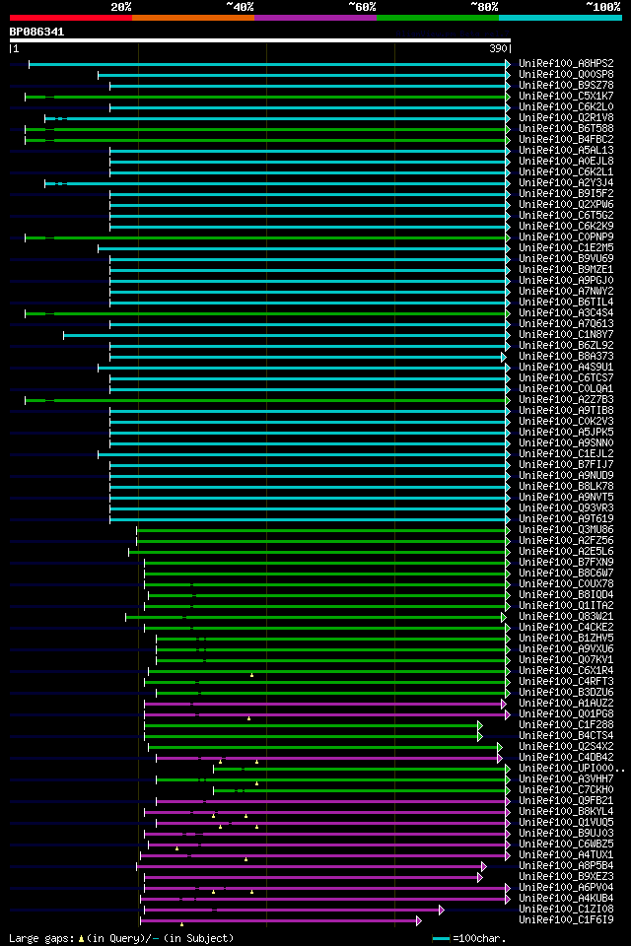Click the Large gaps legend text

[x=120, y=939]
